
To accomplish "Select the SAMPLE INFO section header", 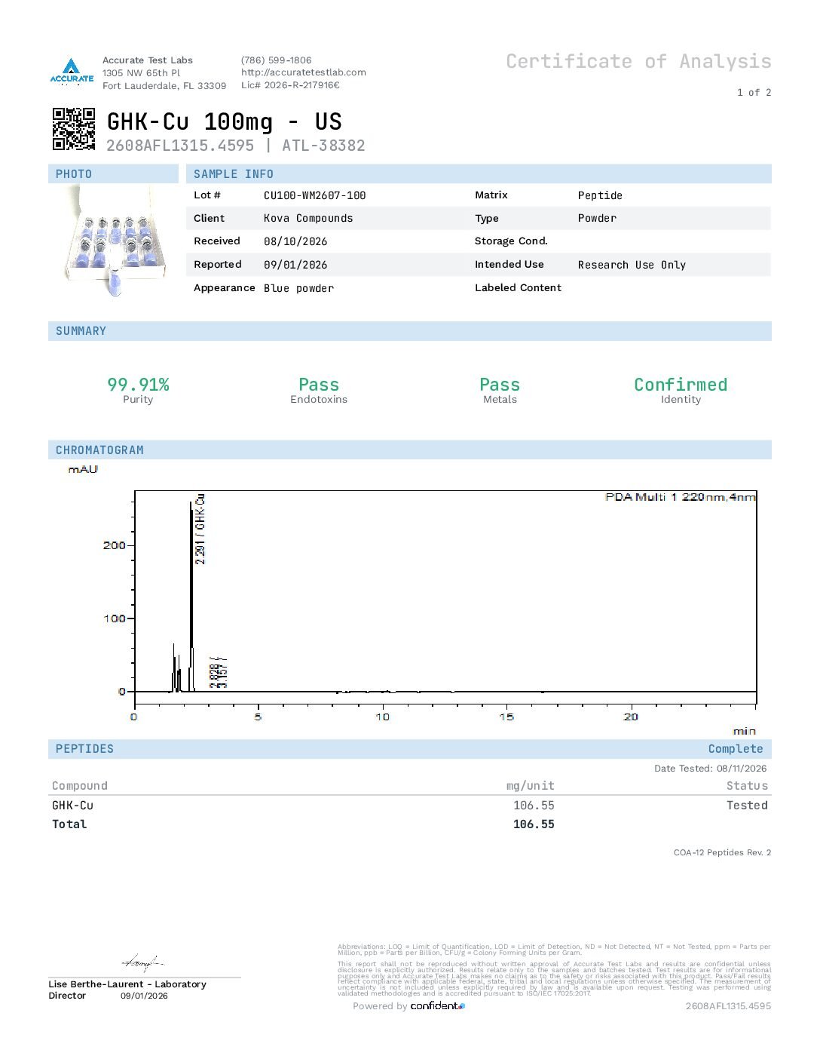I will pyautogui.click(x=479, y=174).
